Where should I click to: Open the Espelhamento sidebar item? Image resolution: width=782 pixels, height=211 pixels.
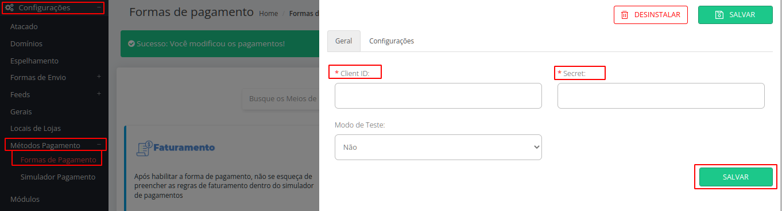click(x=34, y=61)
